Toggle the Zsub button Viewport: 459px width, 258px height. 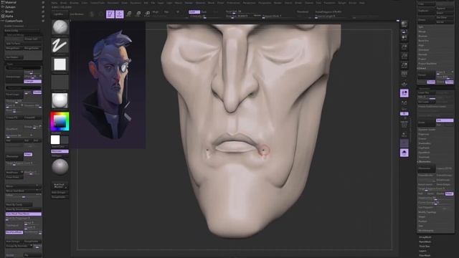[204, 12]
